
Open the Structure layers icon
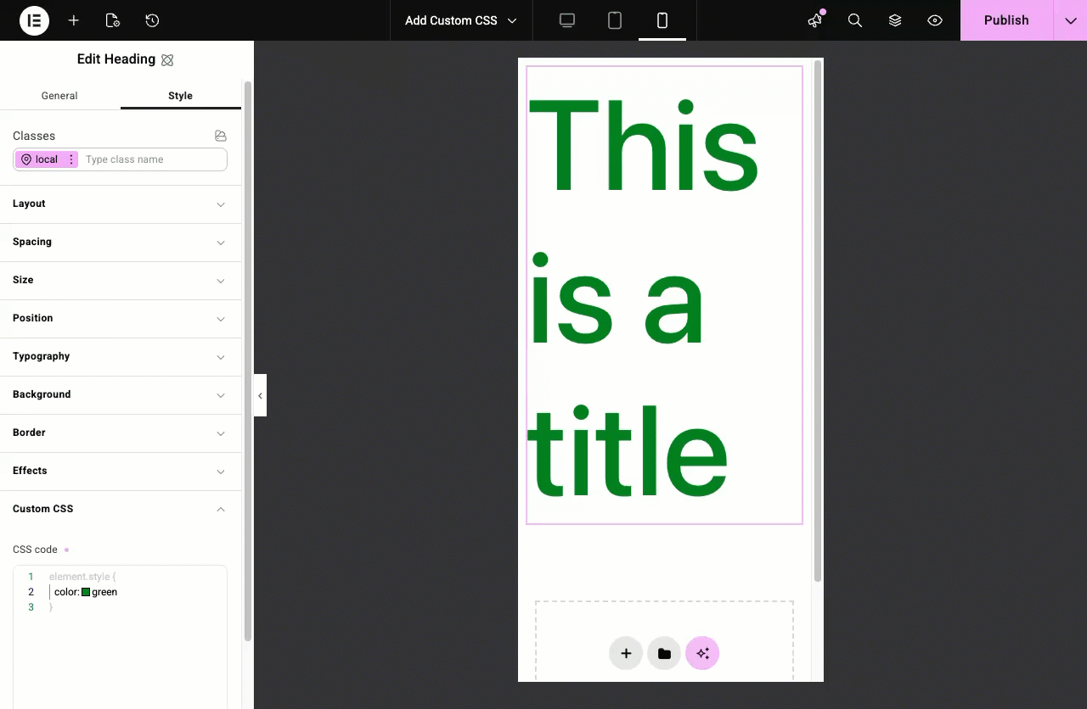[x=895, y=20]
